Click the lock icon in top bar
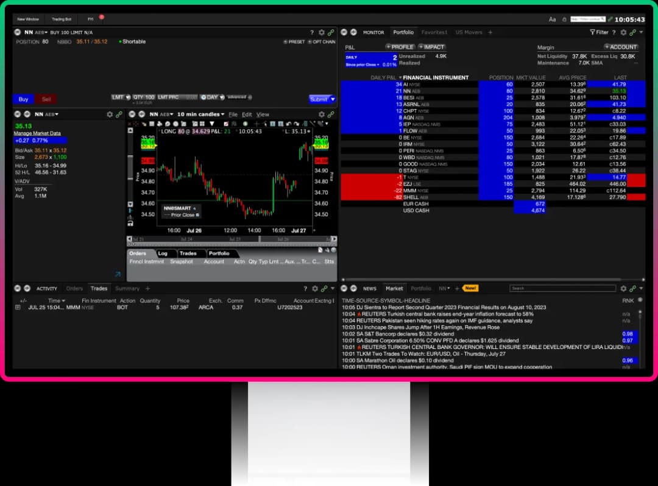This screenshot has width=658, height=486. [x=564, y=19]
